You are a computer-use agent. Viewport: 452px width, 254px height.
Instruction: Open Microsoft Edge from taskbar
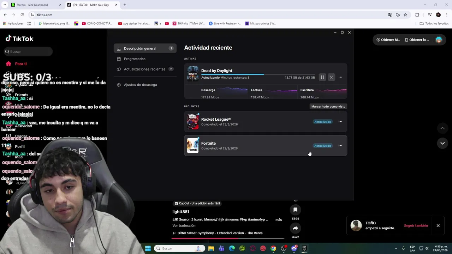(x=232, y=248)
